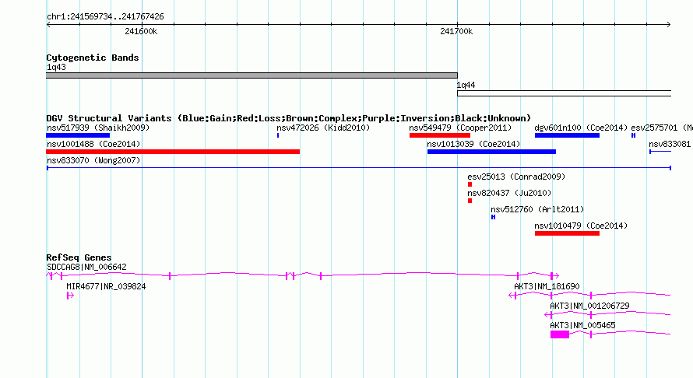Click the ruler's right end arrow
Viewport: 693px width, 378px height.
click(669, 24)
